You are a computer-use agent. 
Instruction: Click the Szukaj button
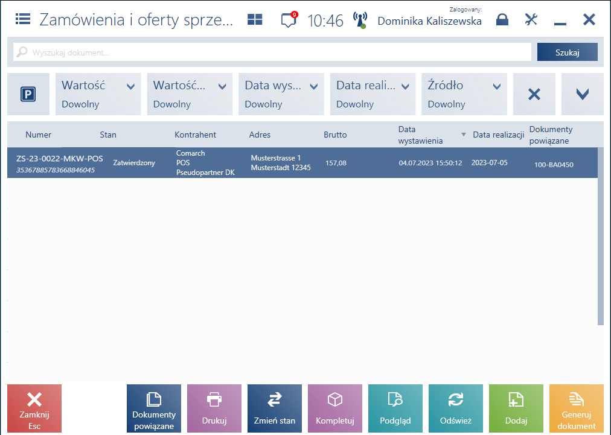tap(568, 52)
